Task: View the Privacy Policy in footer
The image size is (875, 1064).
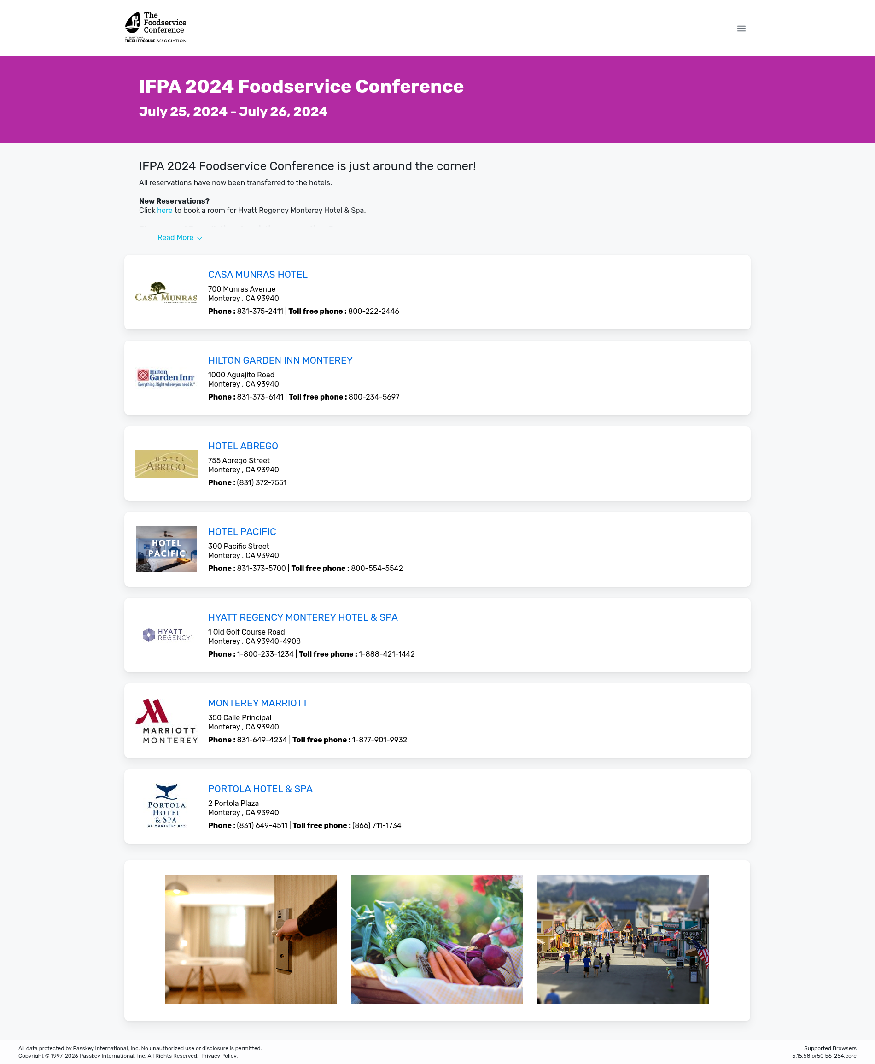Action: click(219, 1055)
